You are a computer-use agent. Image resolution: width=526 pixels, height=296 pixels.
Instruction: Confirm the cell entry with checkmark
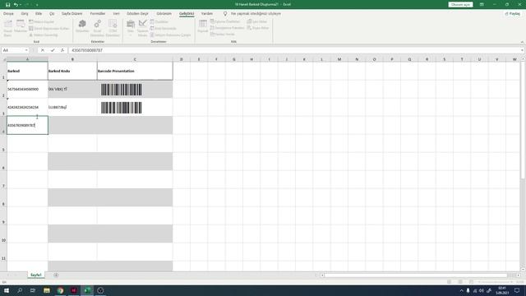[53, 50]
